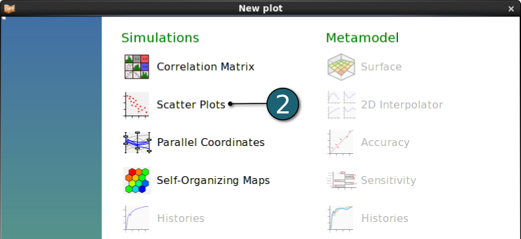Select the Scatter Plots red dots icon
This screenshot has height=239, width=521.
click(137, 105)
